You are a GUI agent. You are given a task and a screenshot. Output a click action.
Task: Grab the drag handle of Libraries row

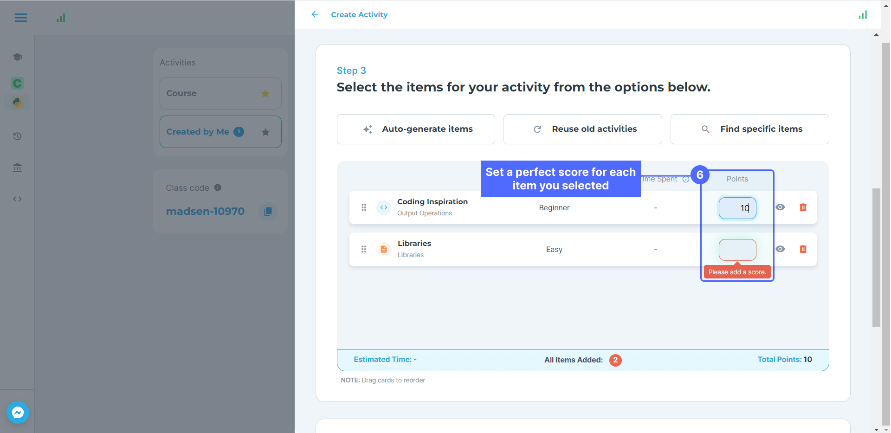[364, 249]
